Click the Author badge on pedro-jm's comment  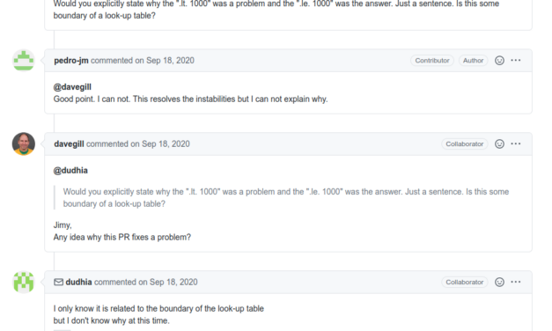point(473,61)
